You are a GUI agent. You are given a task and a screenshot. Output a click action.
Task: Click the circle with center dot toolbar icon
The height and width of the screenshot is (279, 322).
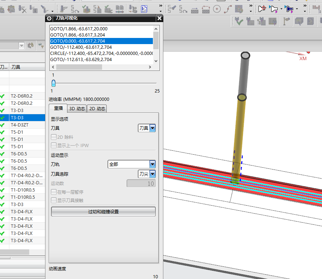(x=217, y=9)
